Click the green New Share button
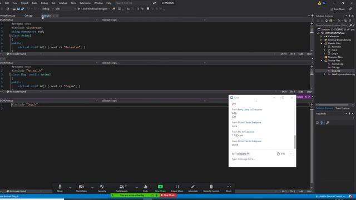The height and width of the screenshot is (200, 356). 160,188
